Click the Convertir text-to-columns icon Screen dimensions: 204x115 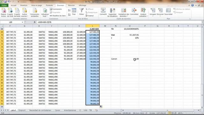click(103, 12)
